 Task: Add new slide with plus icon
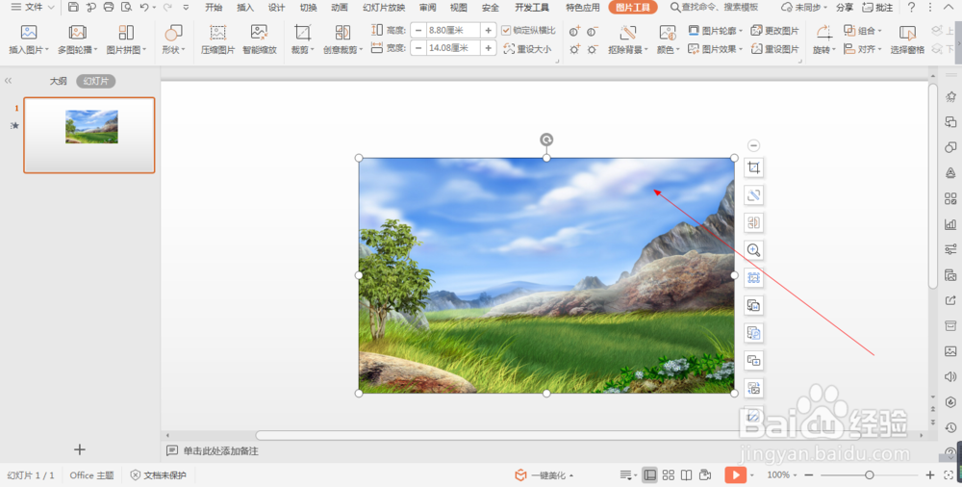coord(79,449)
